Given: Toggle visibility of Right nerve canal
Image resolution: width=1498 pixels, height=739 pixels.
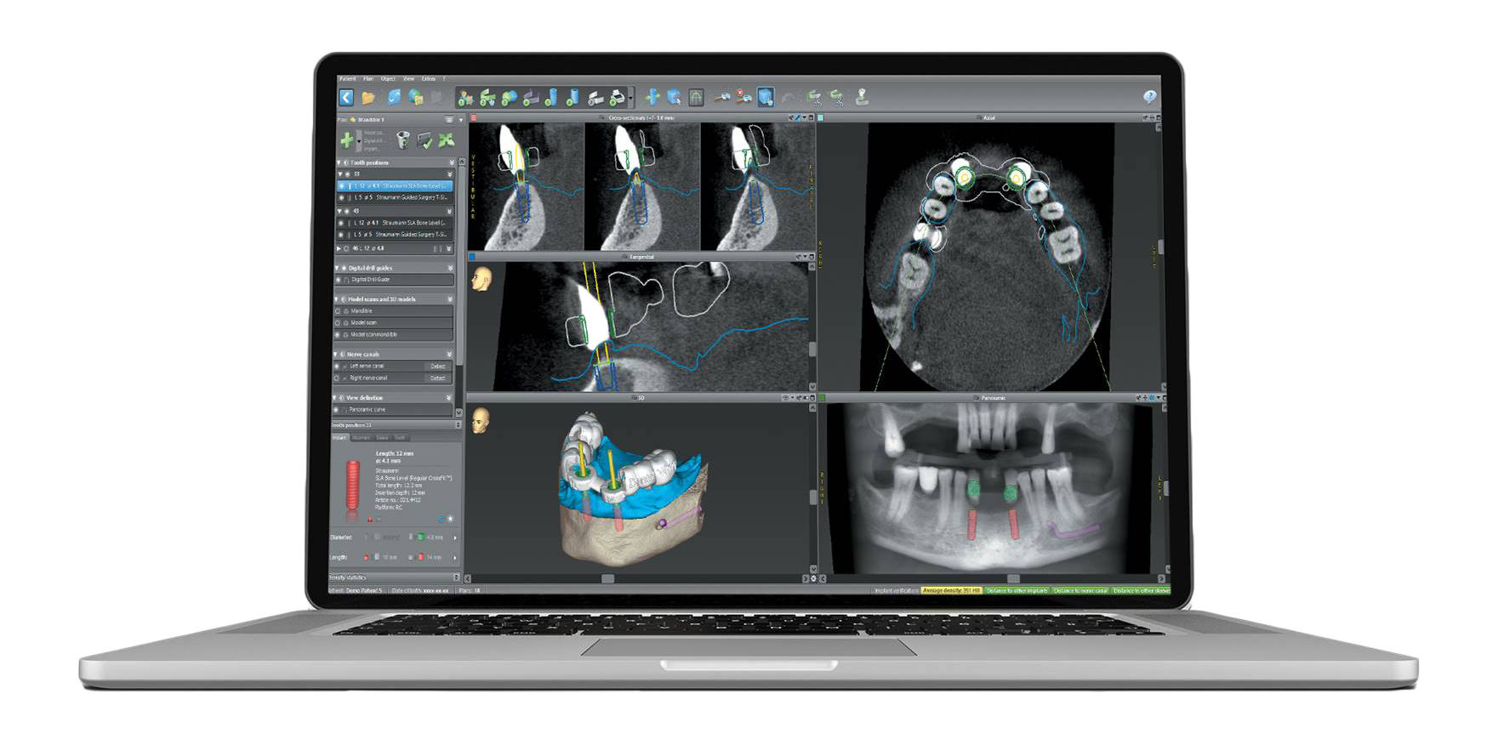Looking at the screenshot, I should point(337,378).
